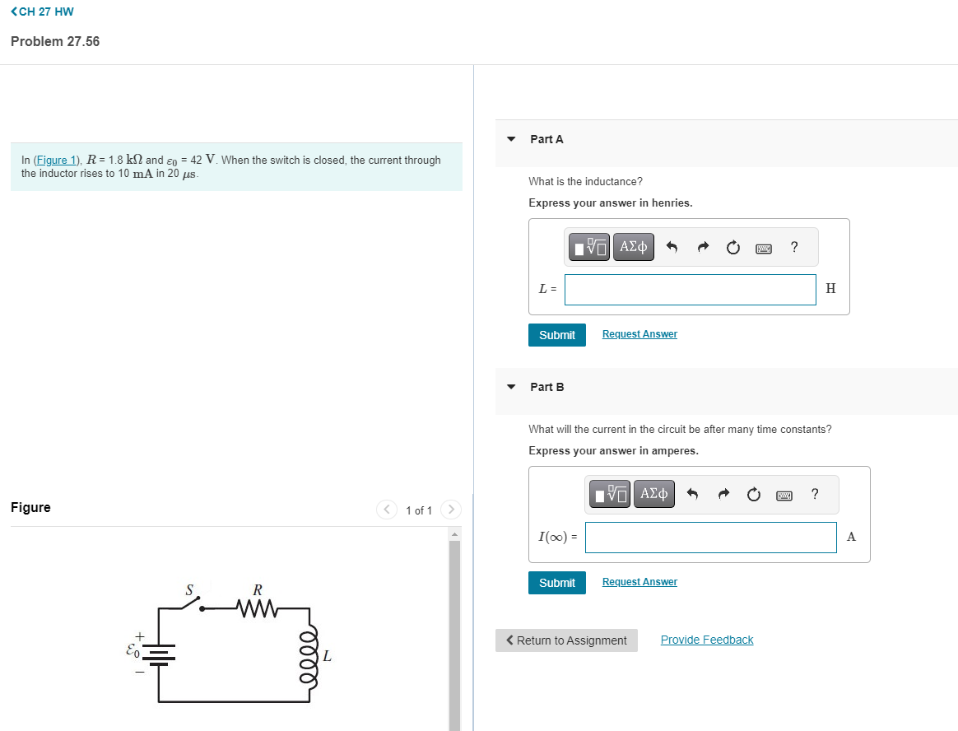The height and width of the screenshot is (731, 958).
Task: Click Request Answer for Part B
Action: (x=639, y=581)
